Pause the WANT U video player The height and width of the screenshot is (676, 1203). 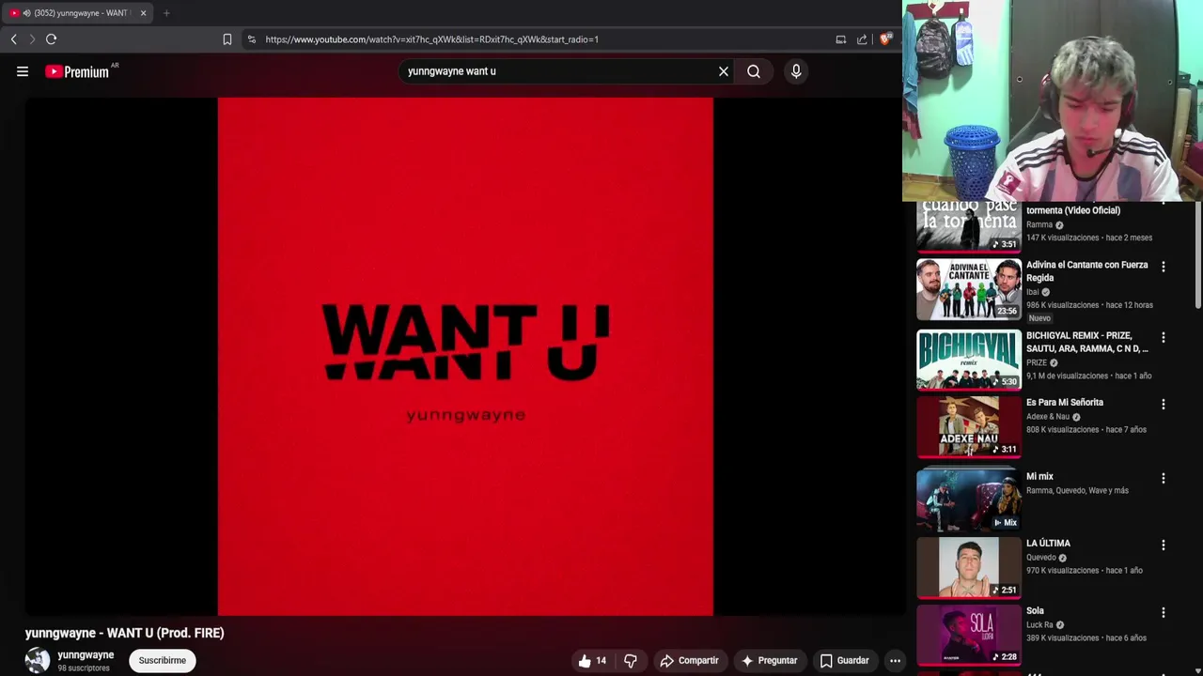[x=465, y=357]
